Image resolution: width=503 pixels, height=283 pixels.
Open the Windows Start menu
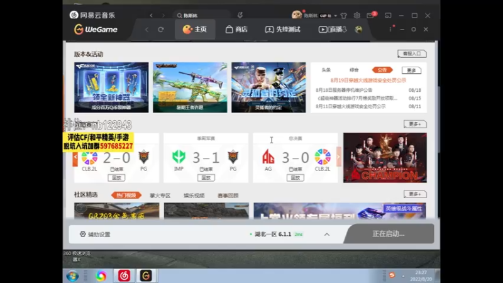click(x=72, y=276)
